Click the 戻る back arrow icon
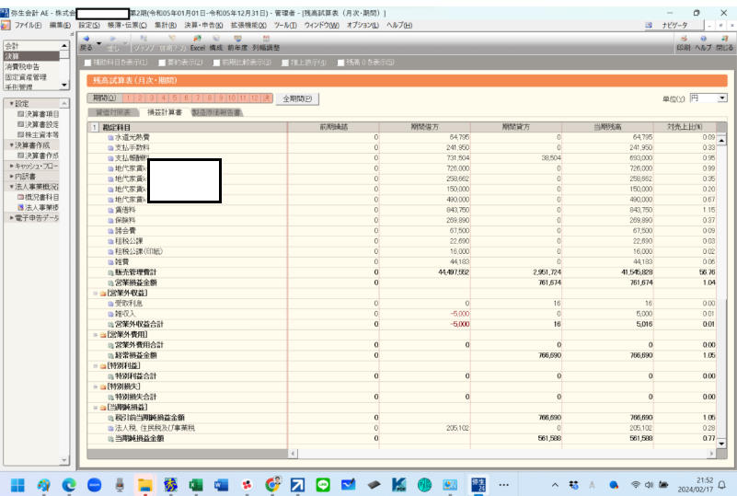The height and width of the screenshot is (496, 737). click(x=86, y=41)
